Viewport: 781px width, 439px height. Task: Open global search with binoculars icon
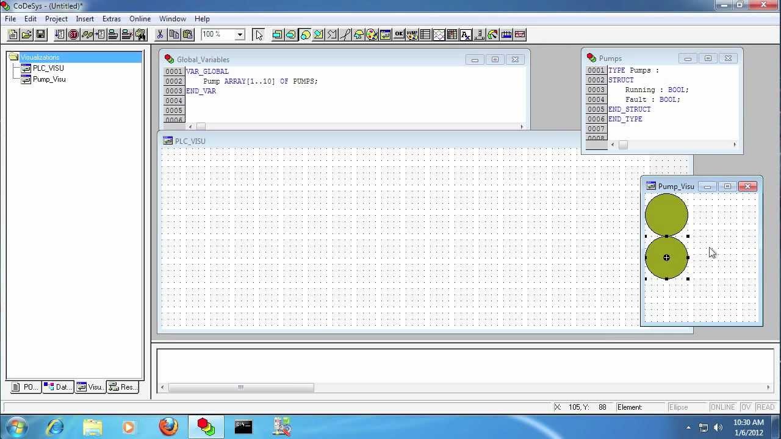tap(140, 35)
